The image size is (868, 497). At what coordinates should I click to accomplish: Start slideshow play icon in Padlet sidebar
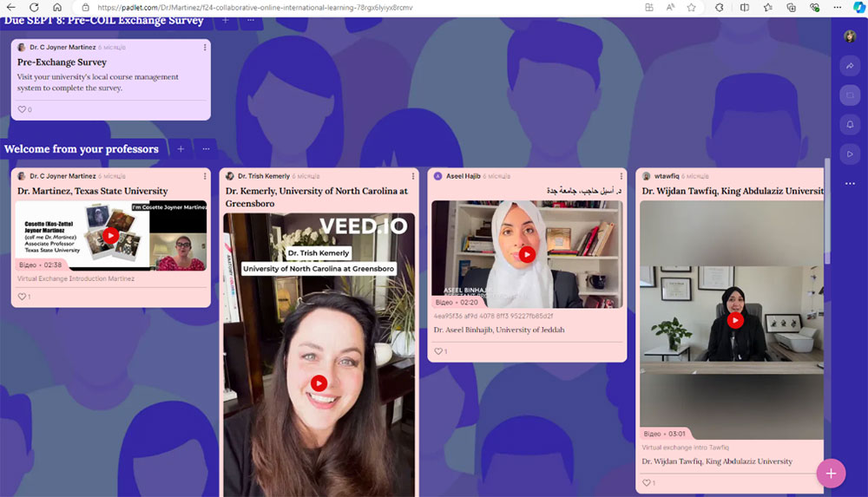(850, 154)
